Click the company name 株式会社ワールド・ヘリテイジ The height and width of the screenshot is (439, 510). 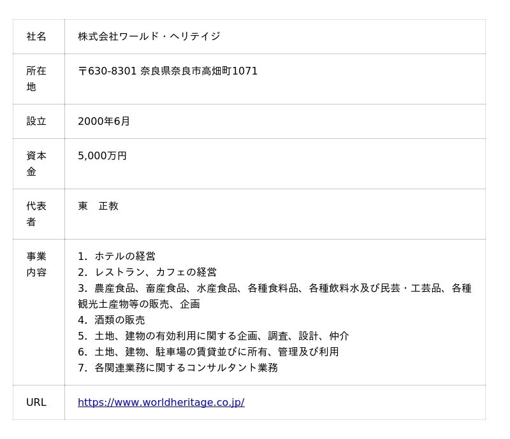pyautogui.click(x=149, y=37)
